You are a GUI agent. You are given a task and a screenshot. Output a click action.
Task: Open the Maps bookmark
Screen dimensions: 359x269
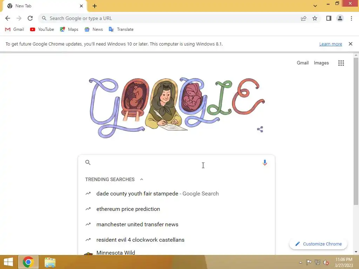[x=69, y=29]
